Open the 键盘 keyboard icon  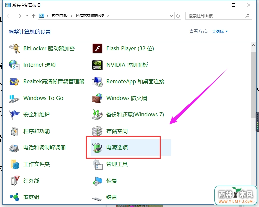pyautogui.click(x=97, y=199)
